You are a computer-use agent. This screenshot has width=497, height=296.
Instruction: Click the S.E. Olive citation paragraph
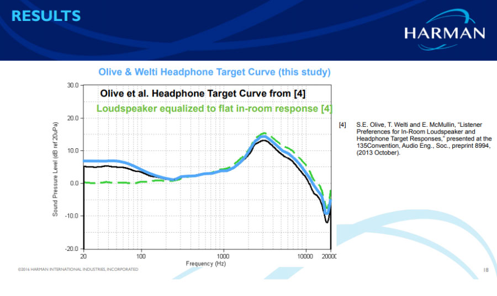click(x=424, y=139)
